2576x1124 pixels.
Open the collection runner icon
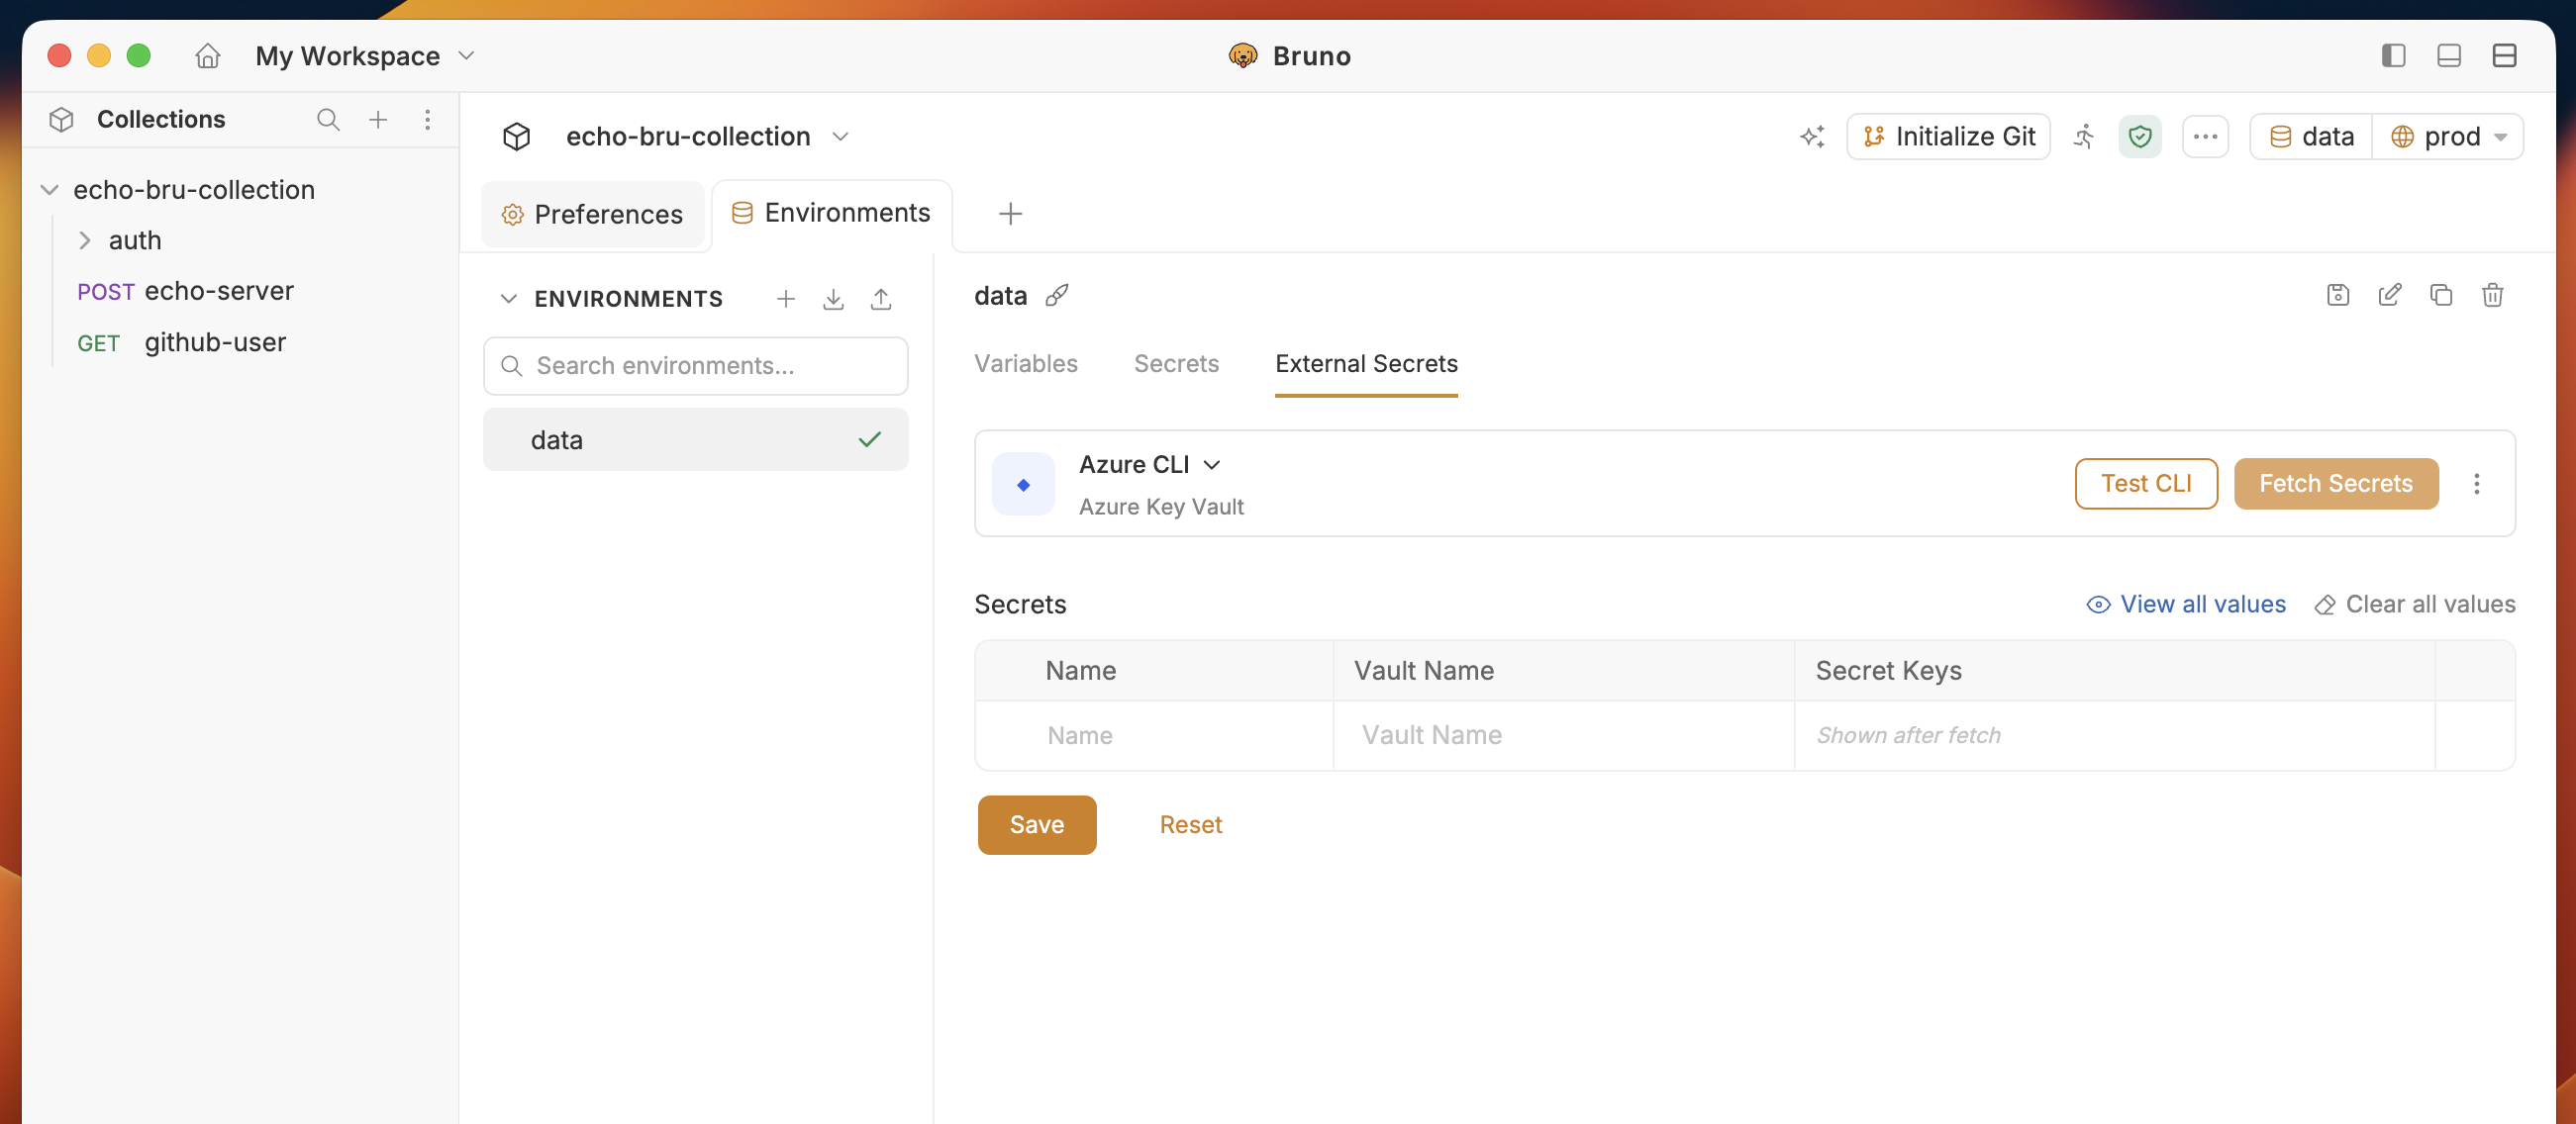point(2084,137)
